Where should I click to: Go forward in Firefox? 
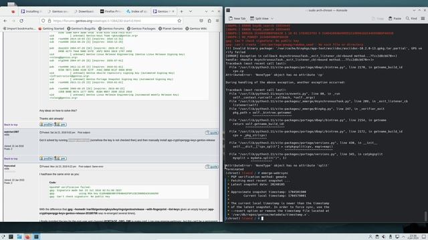13,21
